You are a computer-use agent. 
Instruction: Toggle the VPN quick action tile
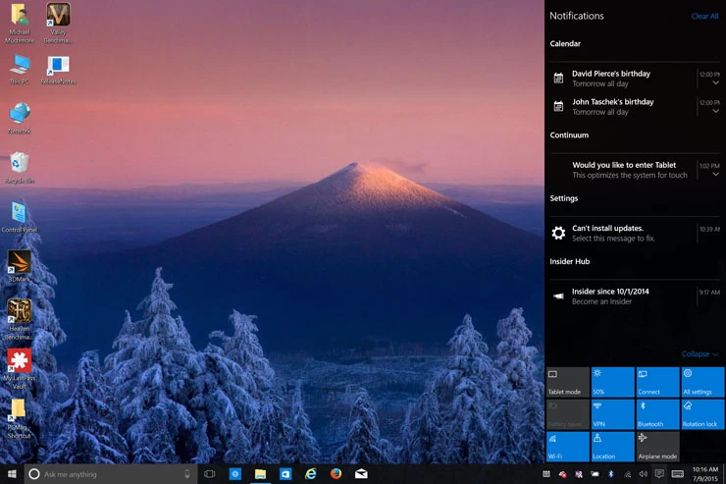click(x=612, y=414)
